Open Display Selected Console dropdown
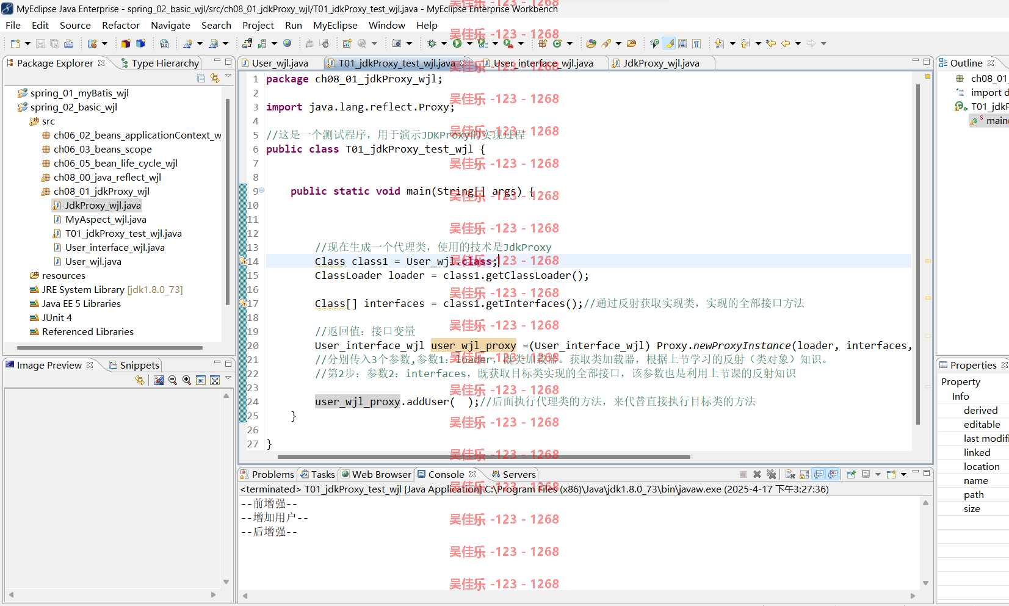This screenshot has height=606, width=1009. click(x=878, y=474)
